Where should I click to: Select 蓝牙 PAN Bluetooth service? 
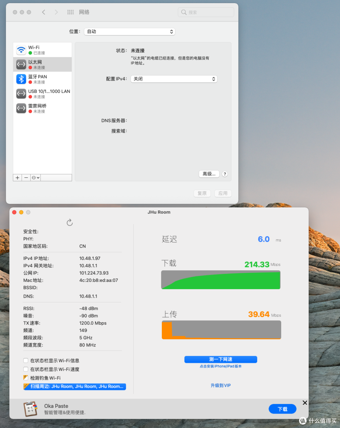(42, 79)
